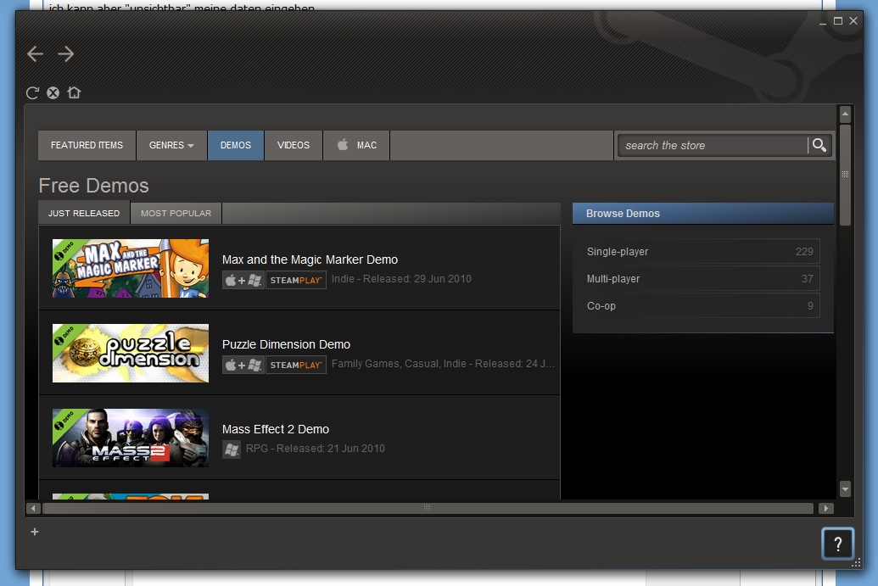The width and height of the screenshot is (878, 586).
Task: Click 'Family Games, Casual, Indie' release text
Action: click(x=443, y=364)
